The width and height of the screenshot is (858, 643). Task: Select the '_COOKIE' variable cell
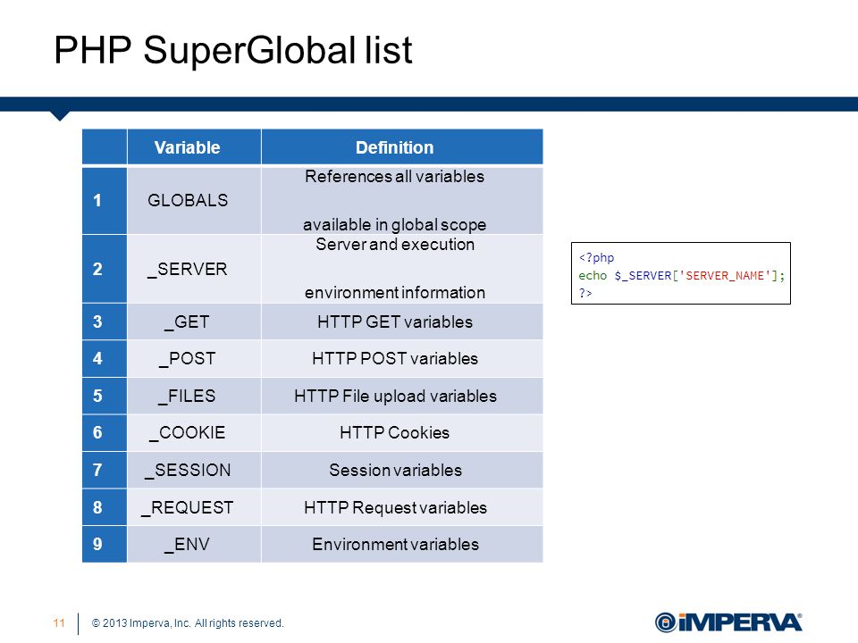(194, 432)
